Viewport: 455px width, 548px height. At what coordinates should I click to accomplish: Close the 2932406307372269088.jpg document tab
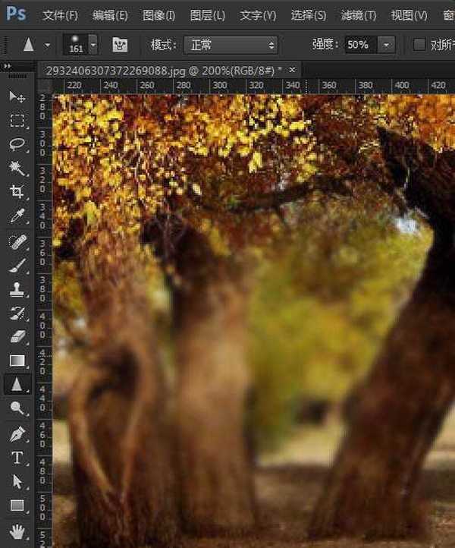click(x=291, y=70)
